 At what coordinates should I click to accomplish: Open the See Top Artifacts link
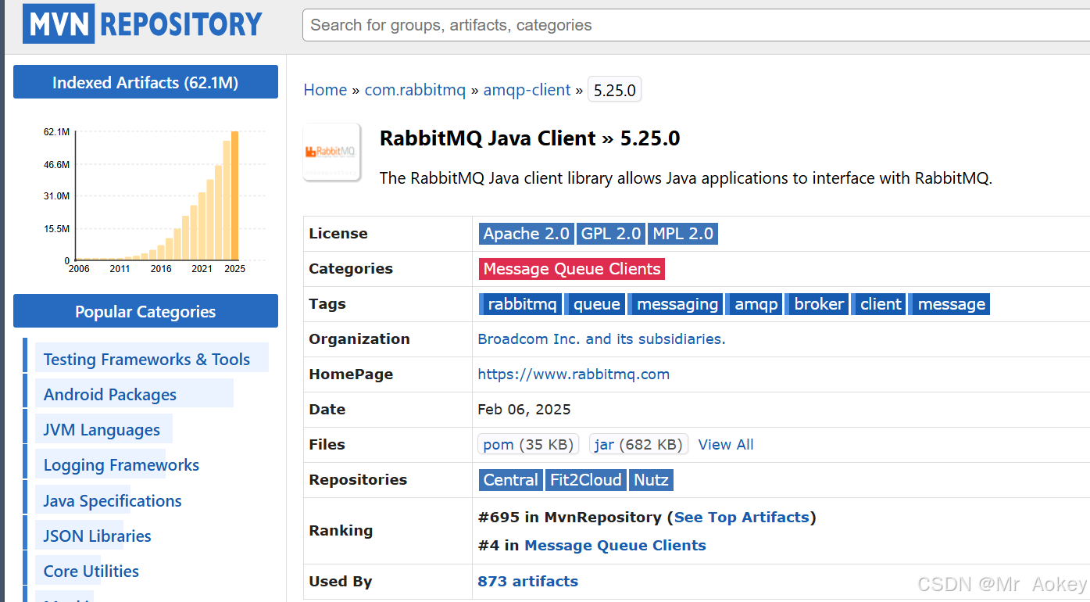742,518
